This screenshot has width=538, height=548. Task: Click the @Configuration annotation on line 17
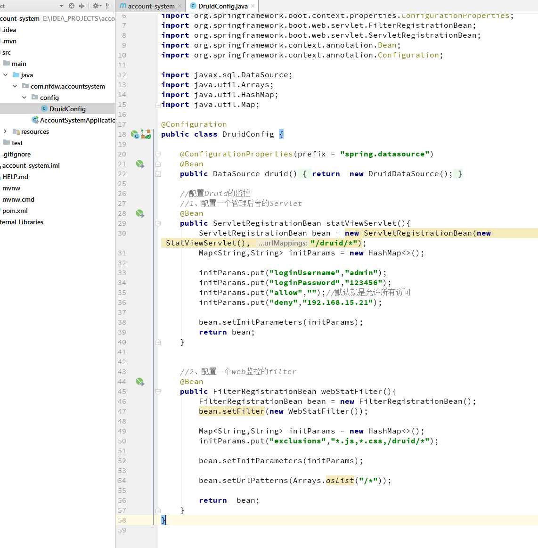[194, 124]
